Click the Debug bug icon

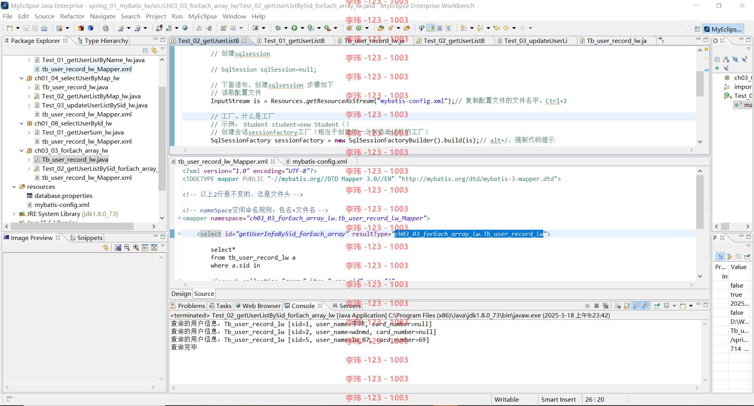[x=278, y=28]
